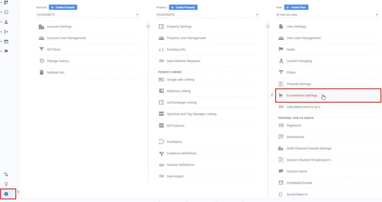Click the Saved Reports document icon
This screenshot has height=202, width=382.
click(x=281, y=194)
